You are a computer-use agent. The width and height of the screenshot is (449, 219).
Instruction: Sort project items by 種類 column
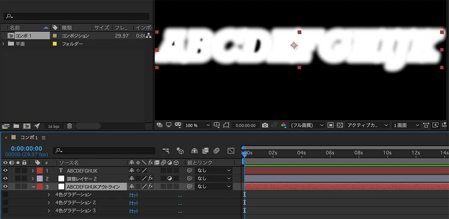point(67,28)
